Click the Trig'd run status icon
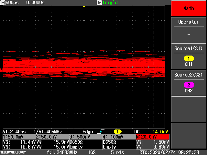This screenshot has height=155, width=207. (99, 3)
